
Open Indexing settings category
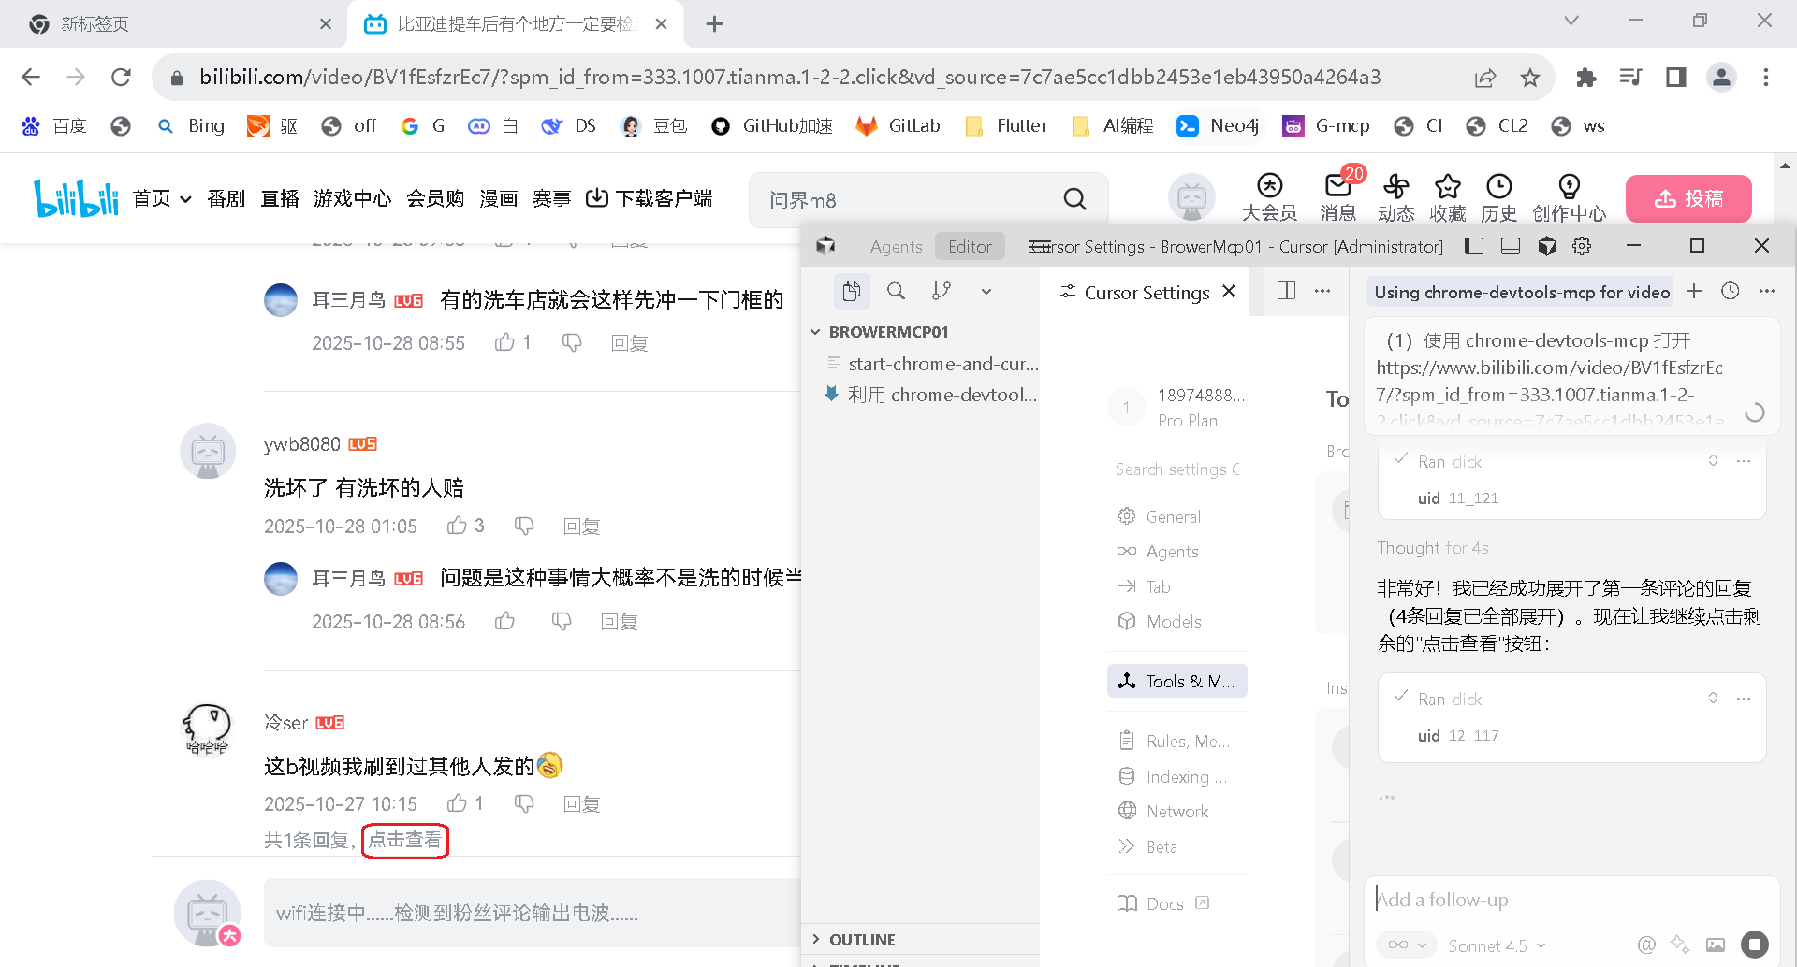(1177, 777)
